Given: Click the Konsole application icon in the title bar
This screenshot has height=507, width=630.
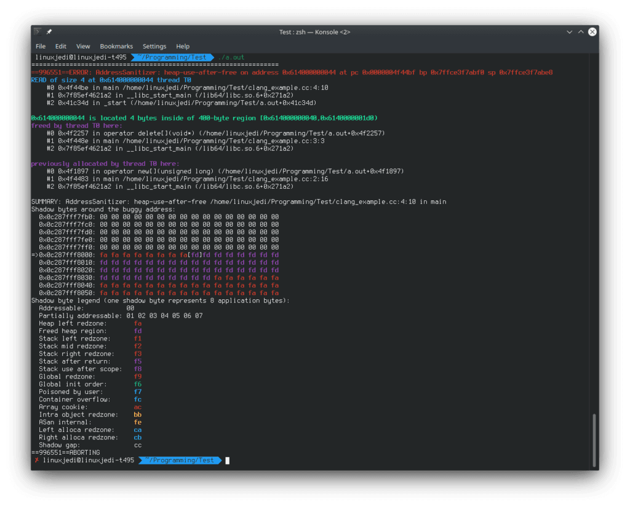Looking at the screenshot, I should 37,32.
